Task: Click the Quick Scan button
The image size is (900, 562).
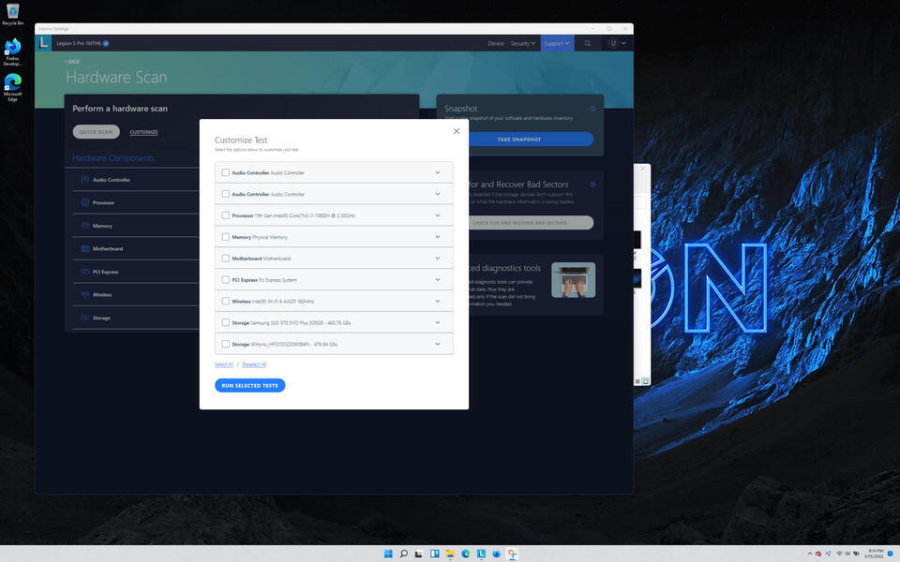Action: [x=96, y=132]
